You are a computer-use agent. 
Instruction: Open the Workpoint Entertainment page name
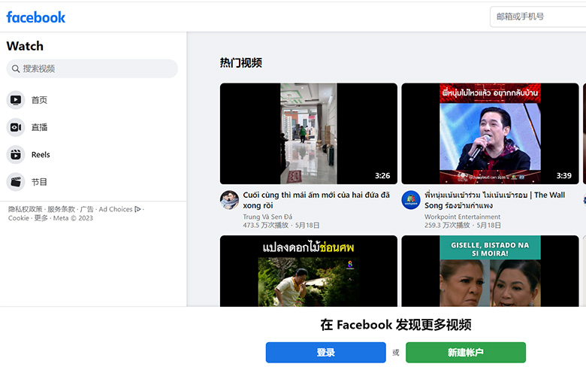tap(462, 217)
